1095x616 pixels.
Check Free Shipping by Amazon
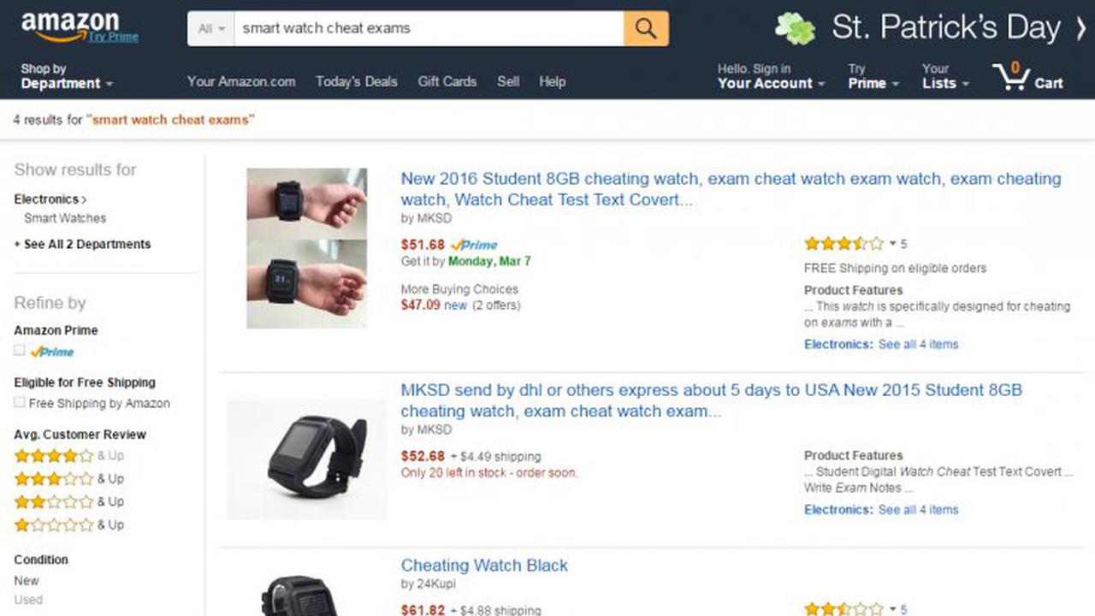coord(19,402)
